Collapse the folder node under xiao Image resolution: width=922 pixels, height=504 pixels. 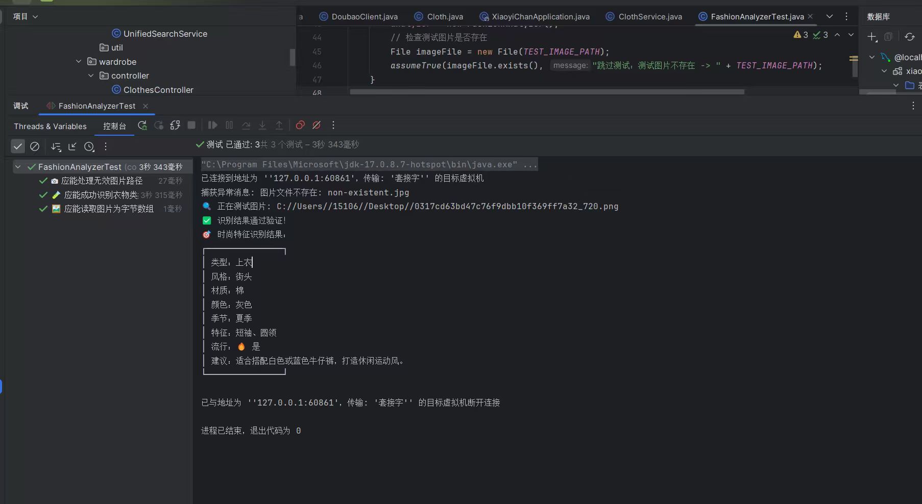coord(896,85)
